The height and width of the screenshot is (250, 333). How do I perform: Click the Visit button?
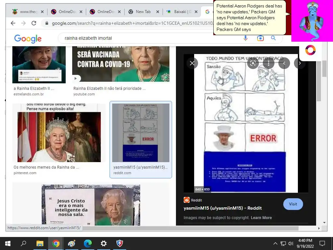click(293, 204)
